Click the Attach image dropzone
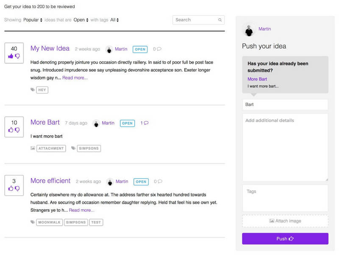This screenshot has height=255, width=339. pyautogui.click(x=285, y=221)
